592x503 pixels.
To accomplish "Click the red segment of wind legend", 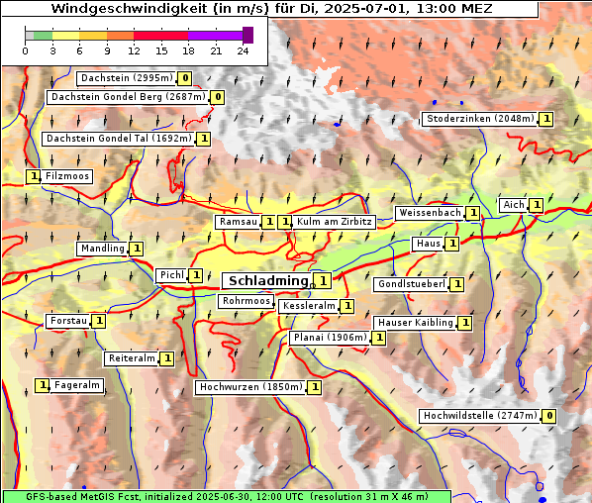I will pos(160,36).
